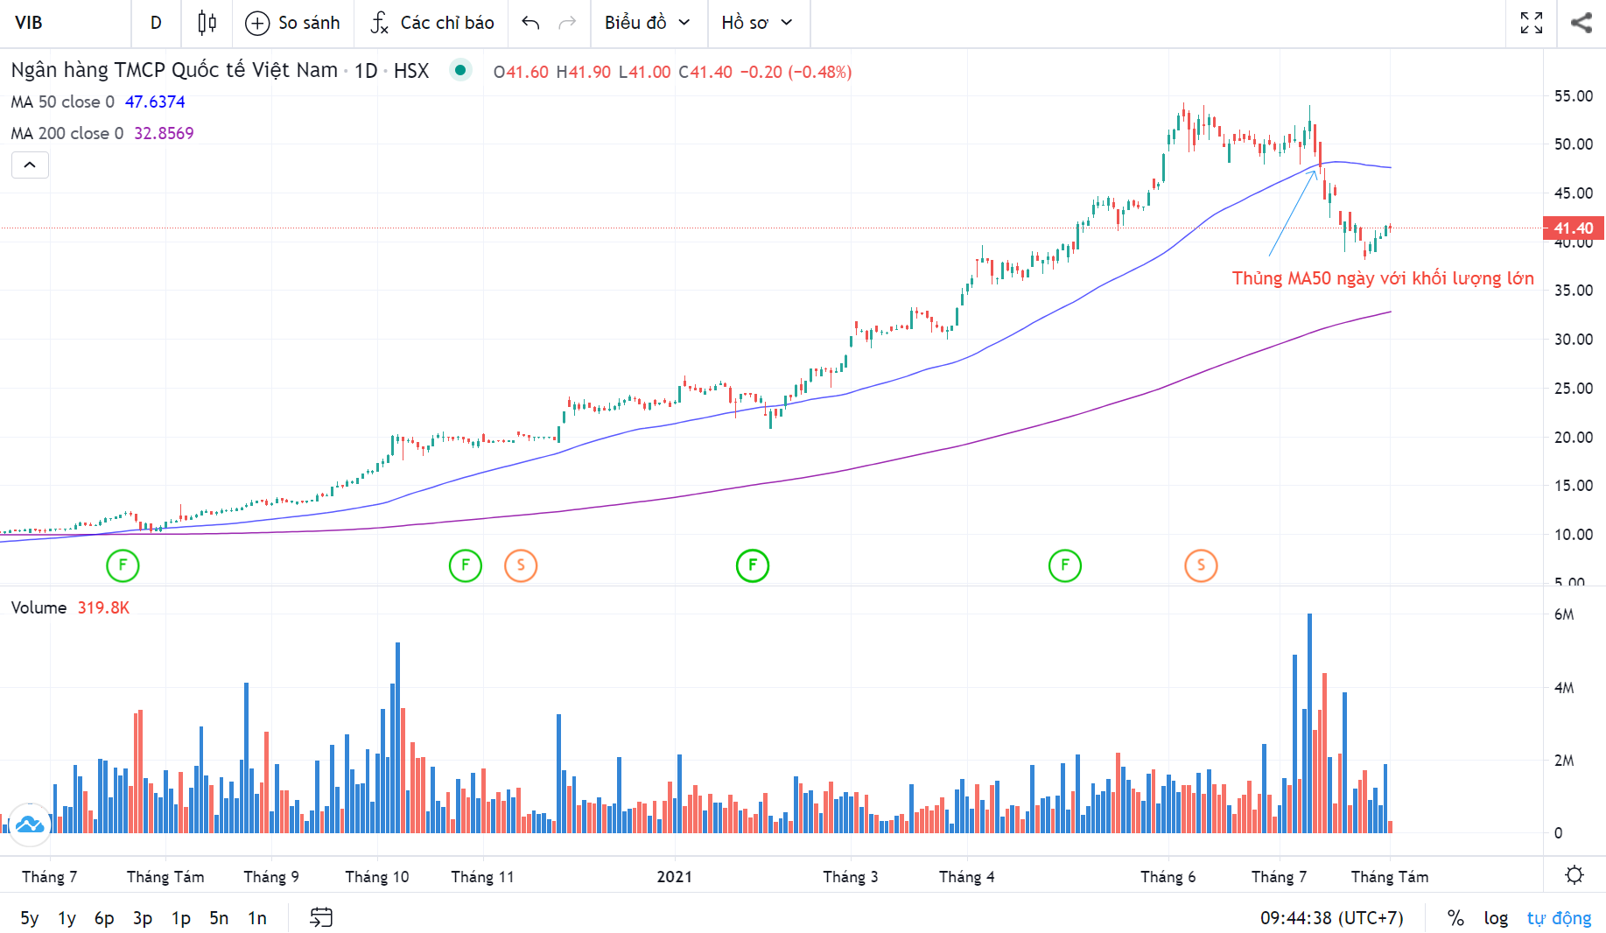
Task: Open the Các chỉ báo indicators menu
Action: (432, 23)
